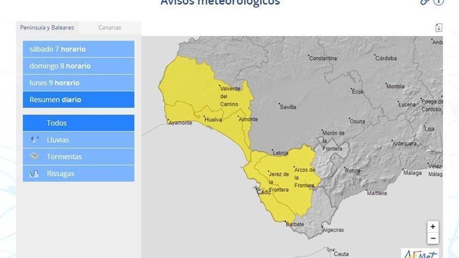Zoom in on the map

pyautogui.click(x=432, y=227)
